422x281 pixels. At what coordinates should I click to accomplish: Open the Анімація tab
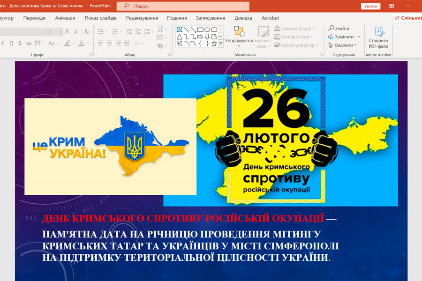[65, 18]
